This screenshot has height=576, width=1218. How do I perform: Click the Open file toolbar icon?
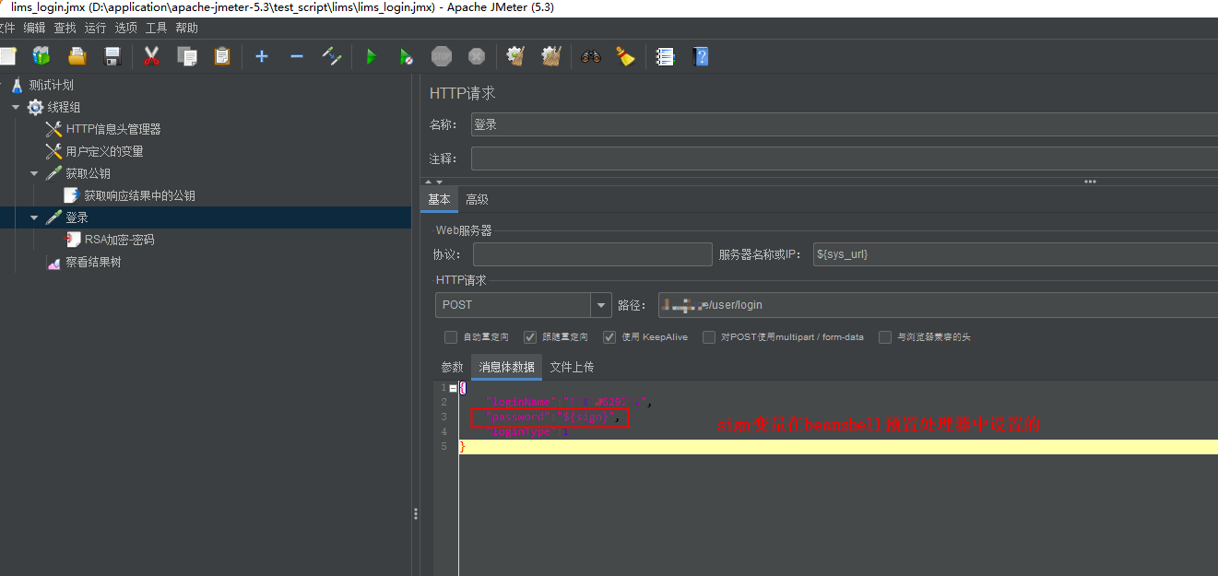tap(77, 57)
